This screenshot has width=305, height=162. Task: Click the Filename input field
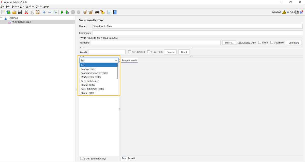[156, 42]
